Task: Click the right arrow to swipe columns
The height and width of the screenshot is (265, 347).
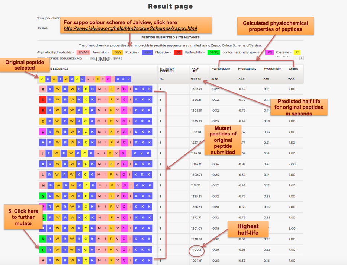Action: [302, 58]
